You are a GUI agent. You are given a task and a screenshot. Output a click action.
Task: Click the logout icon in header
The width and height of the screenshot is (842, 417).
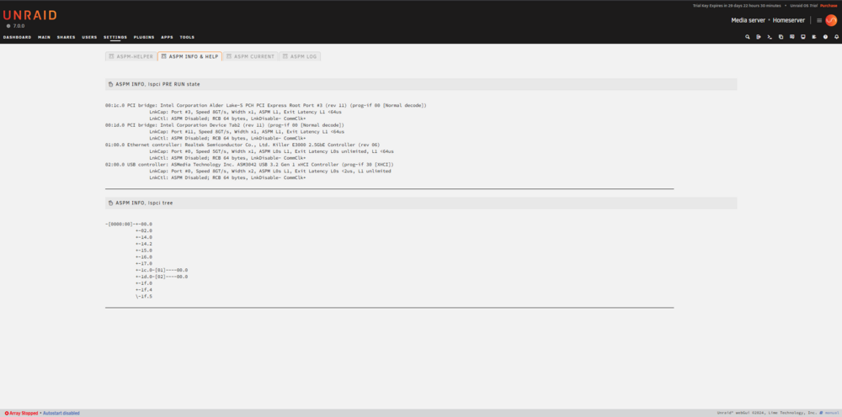click(759, 37)
